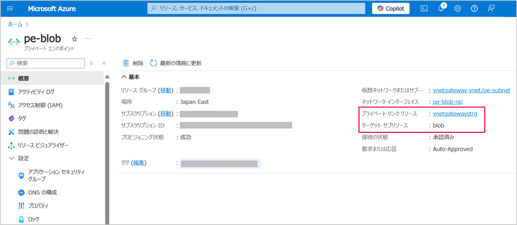Click the Japan East location value
The height and width of the screenshot is (225, 517).
pos(195,102)
